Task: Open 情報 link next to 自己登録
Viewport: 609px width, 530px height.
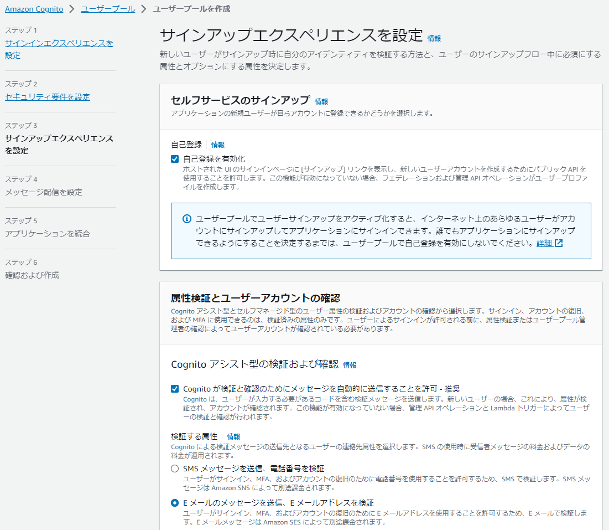Action: pyautogui.click(x=218, y=145)
